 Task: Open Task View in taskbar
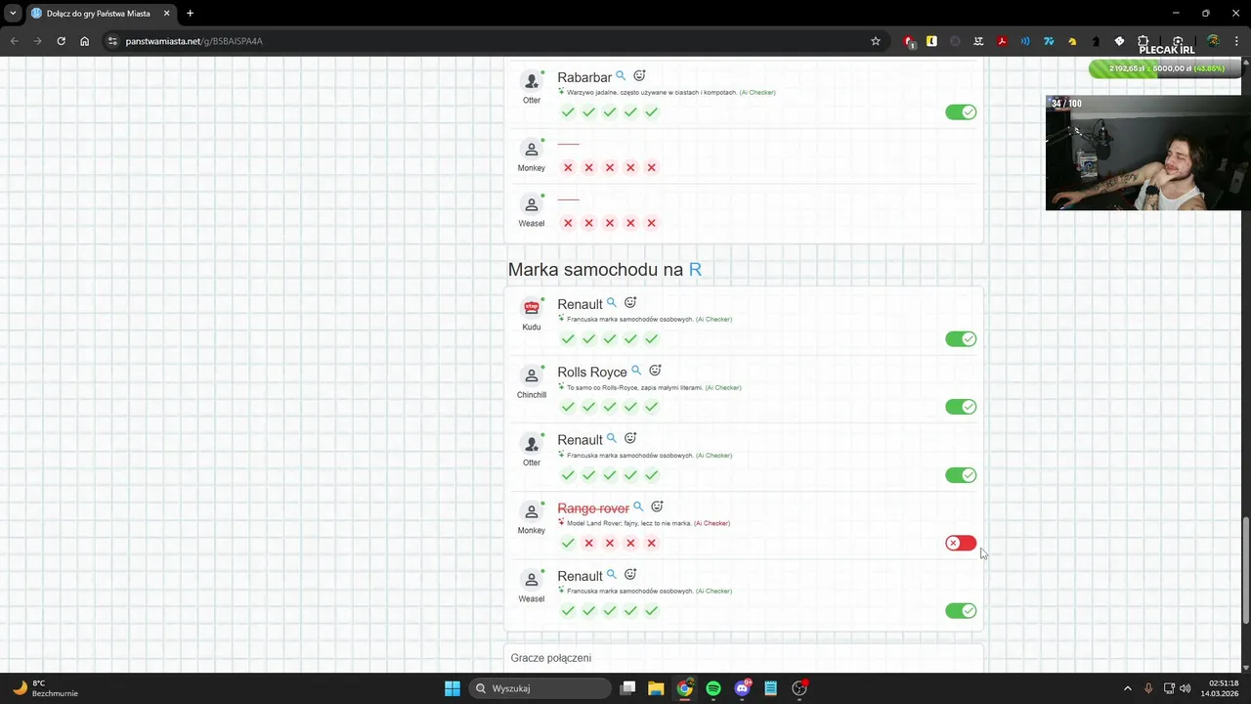[x=627, y=688]
